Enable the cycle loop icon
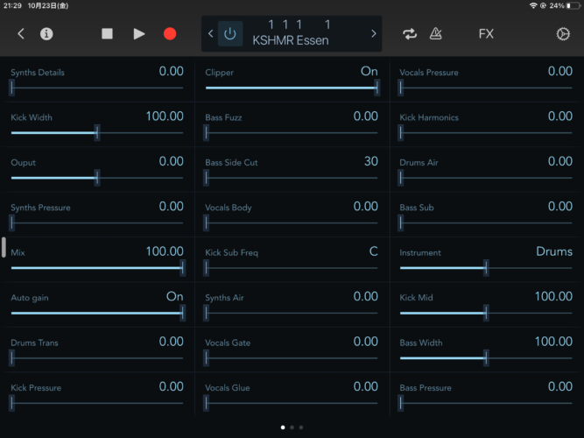Viewport: 584px width, 438px height. click(x=410, y=34)
